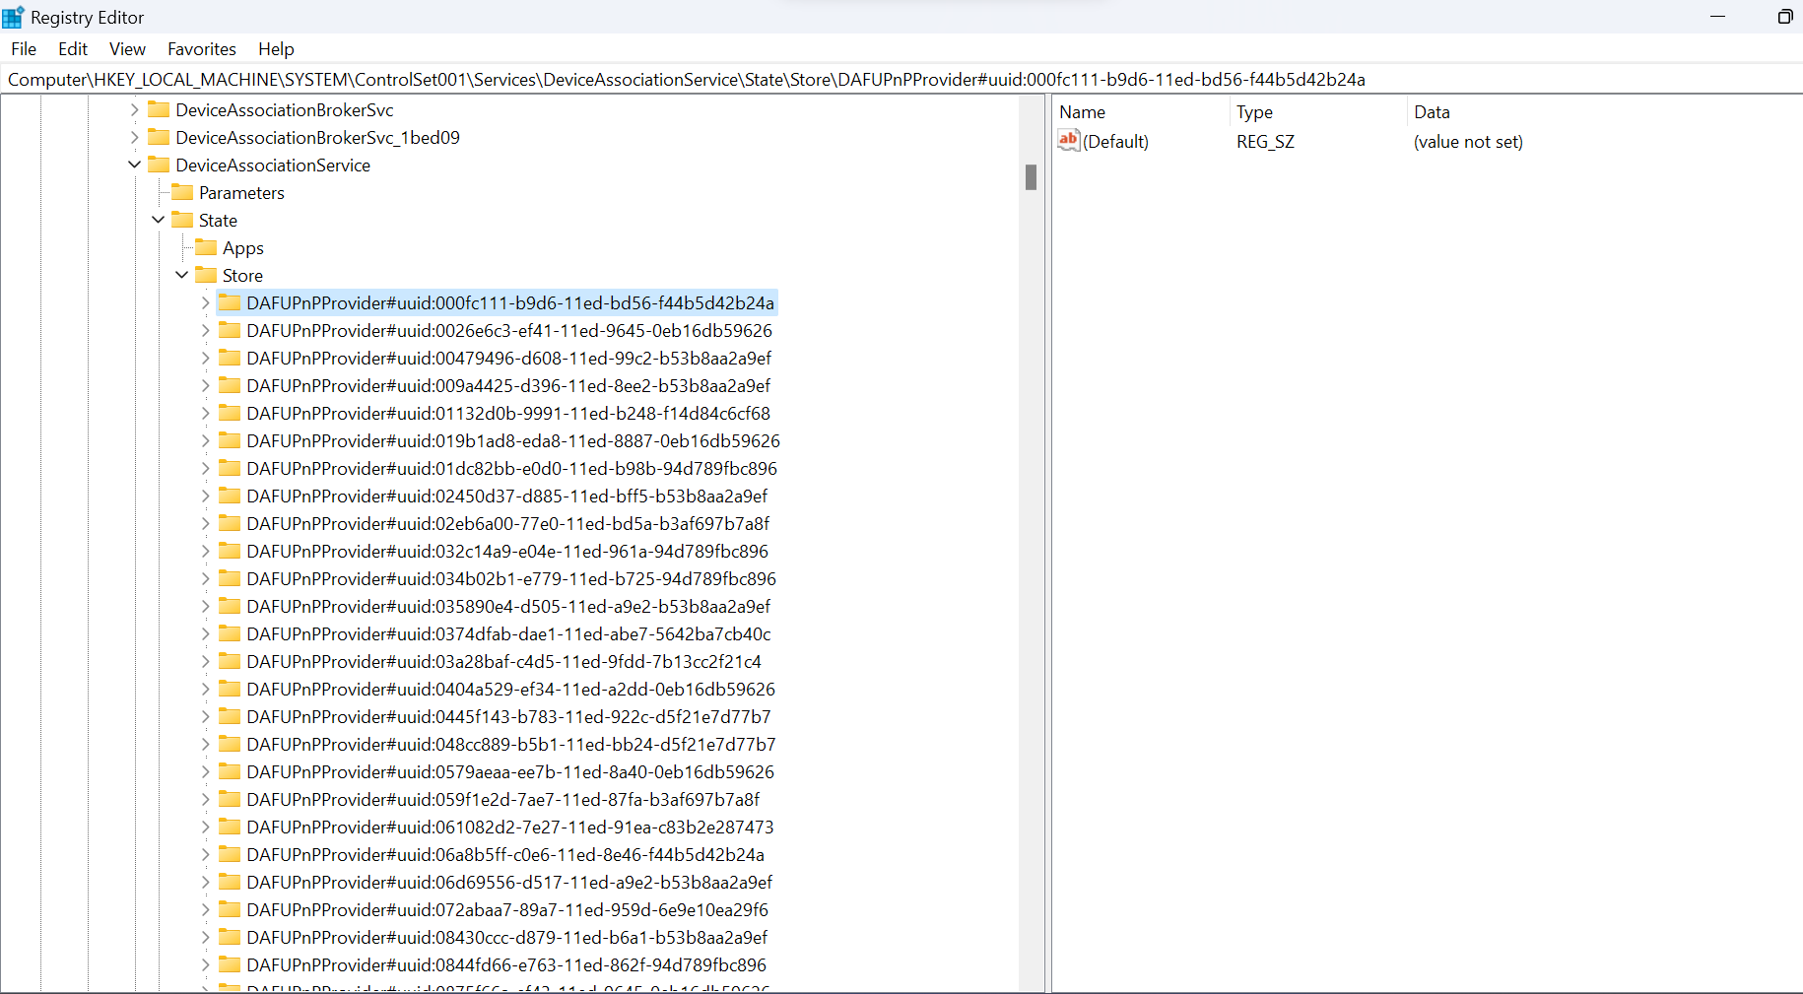Expand the uuid:0844fd66-e763 key chevron
The width and height of the screenshot is (1803, 994).
[x=205, y=965]
